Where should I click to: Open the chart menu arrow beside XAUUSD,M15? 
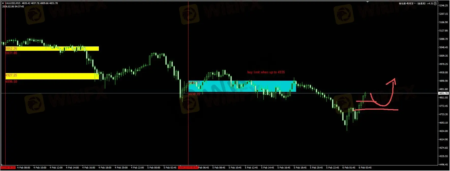pyautogui.click(x=3, y=3)
